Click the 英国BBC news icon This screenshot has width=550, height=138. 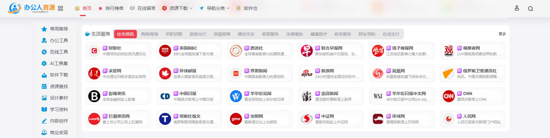point(165,51)
